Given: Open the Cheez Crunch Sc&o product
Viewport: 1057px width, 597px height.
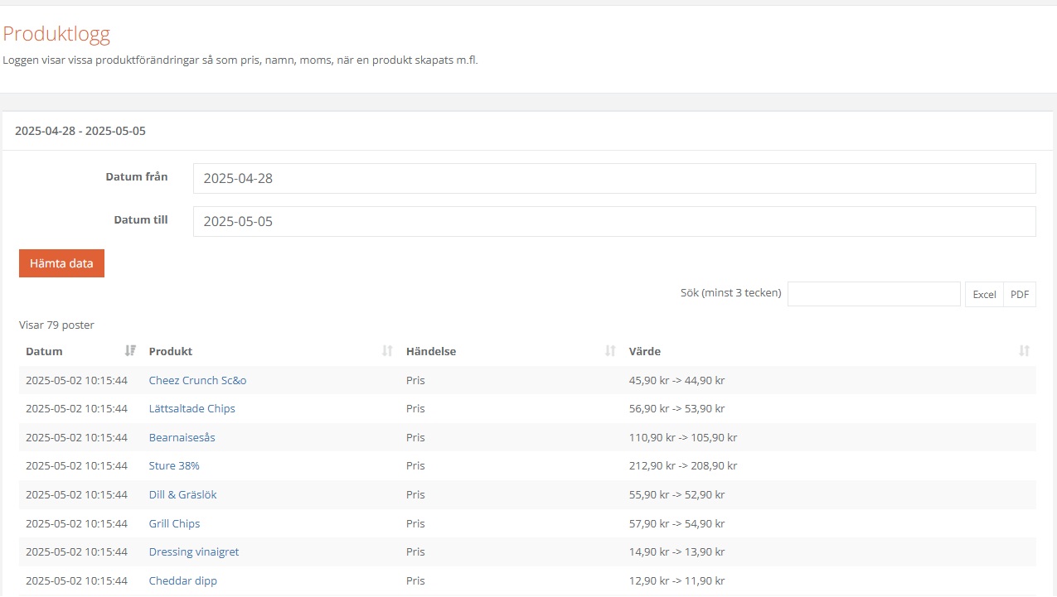Looking at the screenshot, I should pyautogui.click(x=197, y=381).
